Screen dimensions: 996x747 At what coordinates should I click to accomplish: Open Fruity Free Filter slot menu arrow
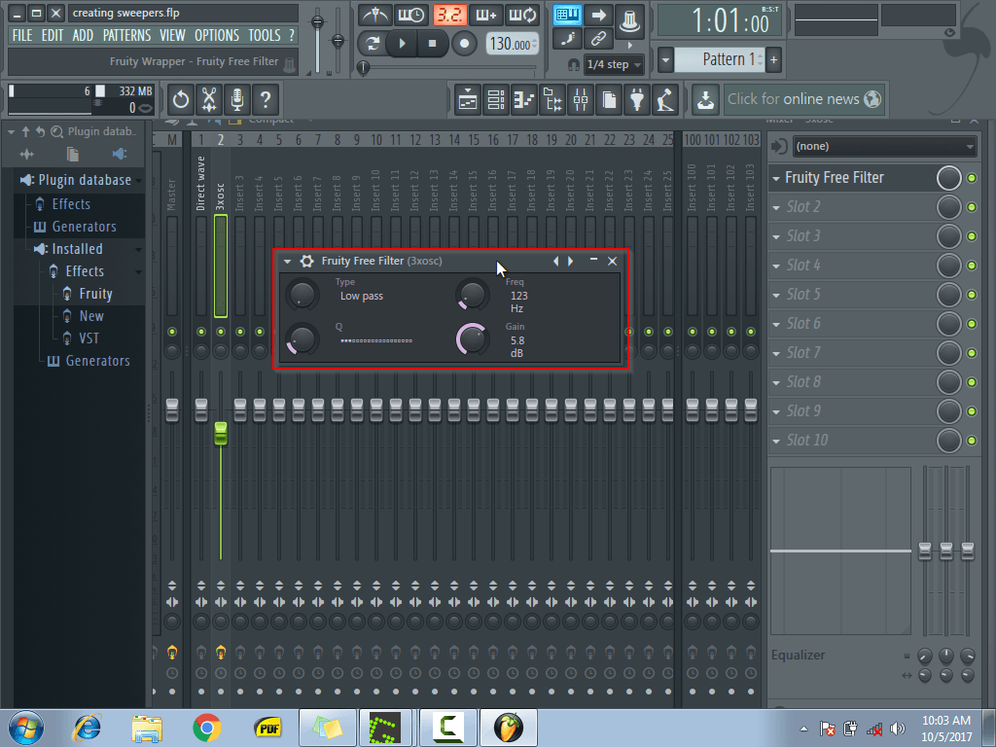click(776, 179)
